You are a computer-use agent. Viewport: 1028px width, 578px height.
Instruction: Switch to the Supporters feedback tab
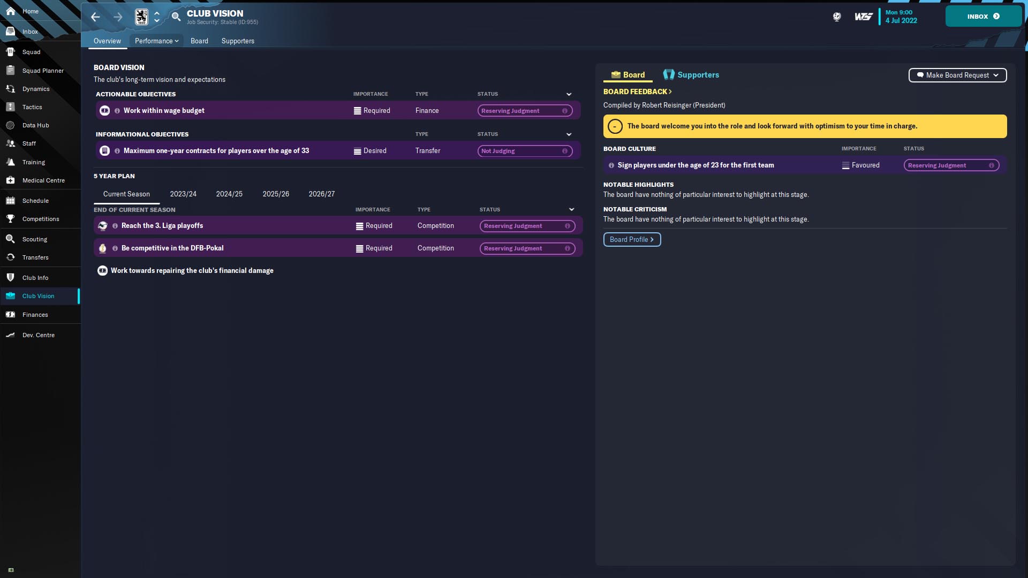pyautogui.click(x=691, y=75)
